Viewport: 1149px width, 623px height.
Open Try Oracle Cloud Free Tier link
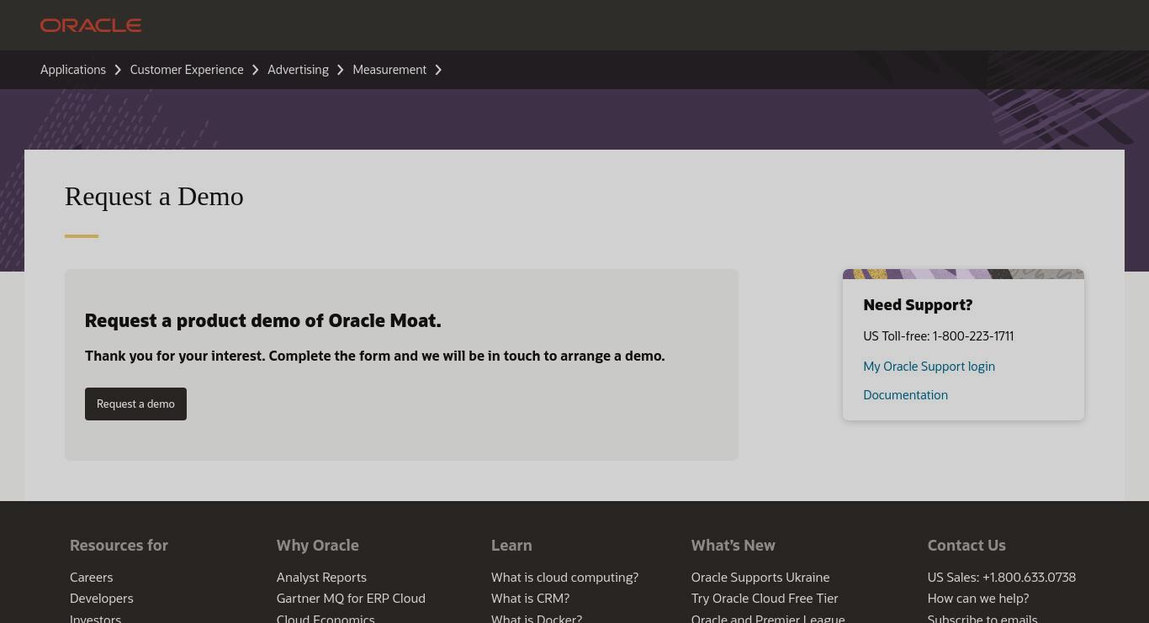pos(765,599)
